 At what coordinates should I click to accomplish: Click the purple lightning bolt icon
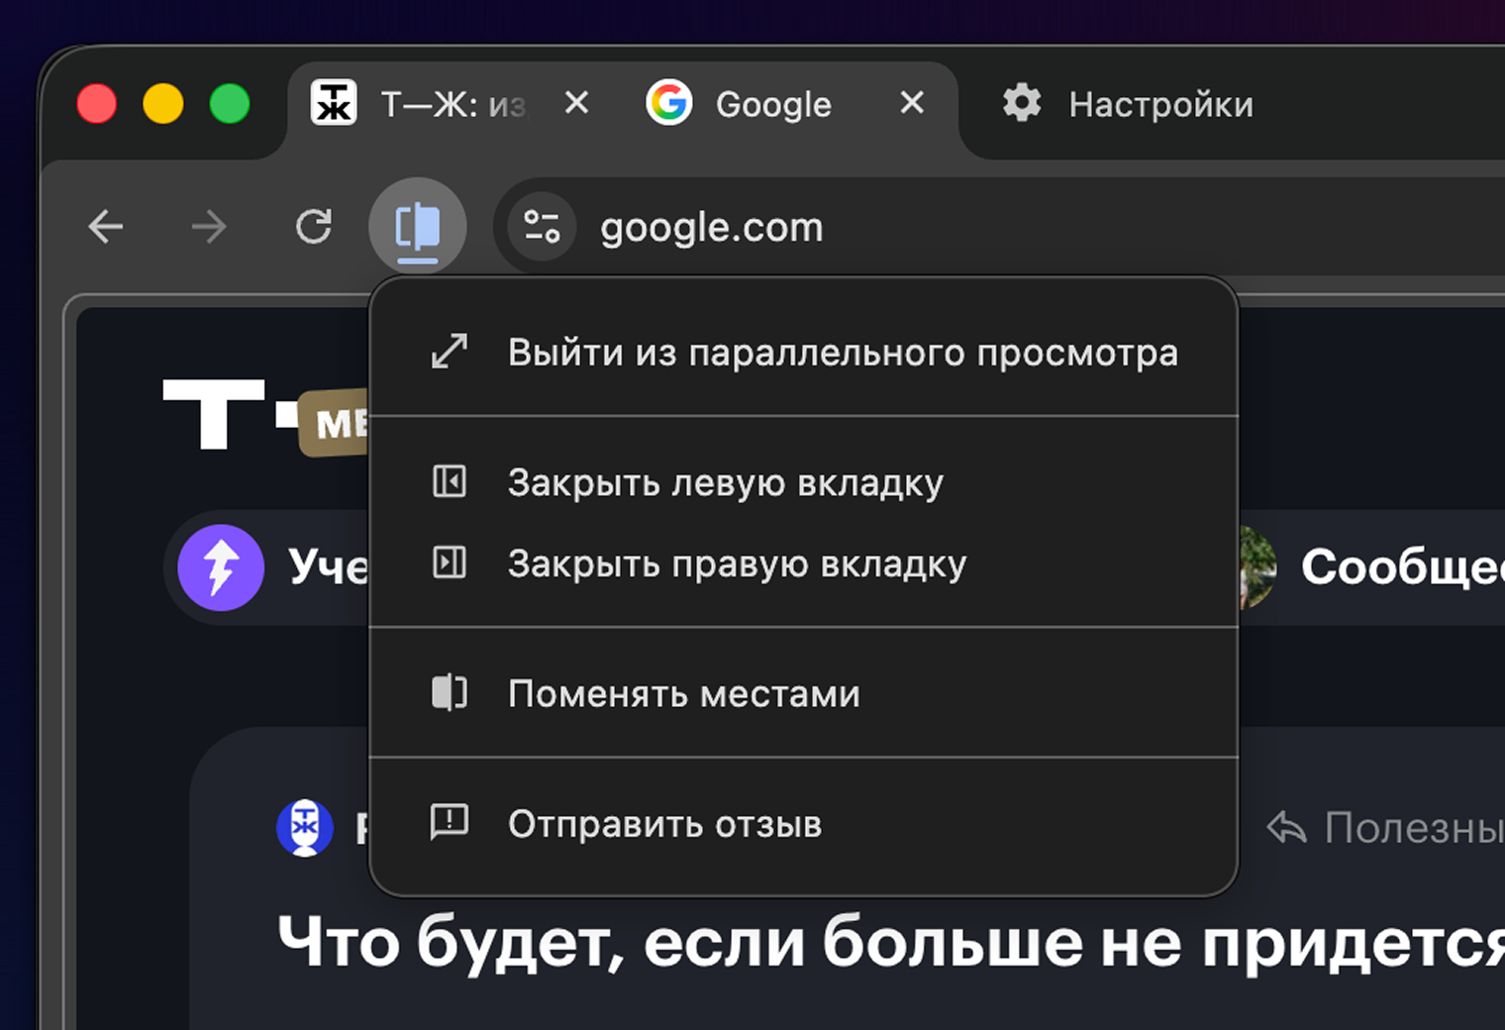click(221, 567)
